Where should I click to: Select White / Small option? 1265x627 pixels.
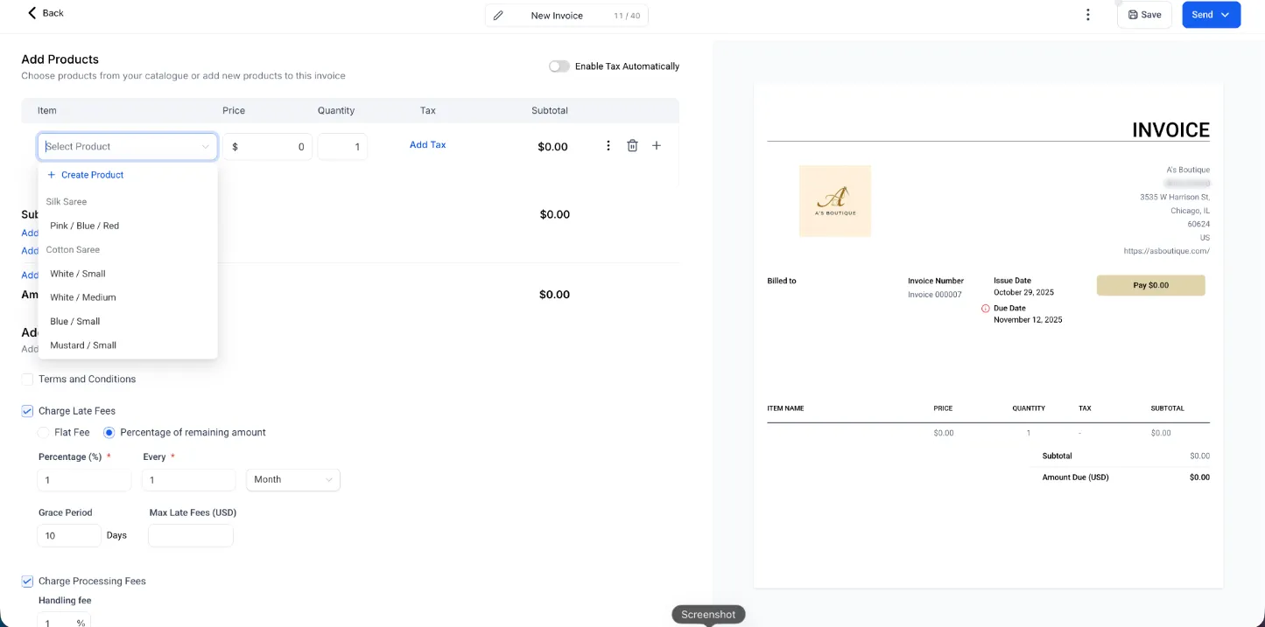128,274
